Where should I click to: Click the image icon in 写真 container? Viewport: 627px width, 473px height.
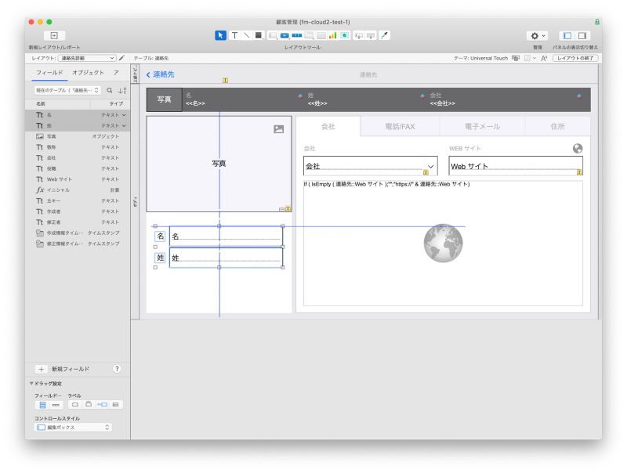(x=279, y=129)
